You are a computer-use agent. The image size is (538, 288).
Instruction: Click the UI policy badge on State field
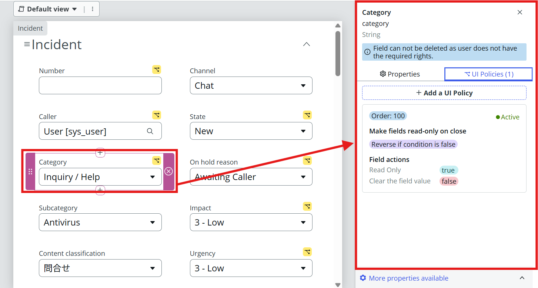(307, 115)
